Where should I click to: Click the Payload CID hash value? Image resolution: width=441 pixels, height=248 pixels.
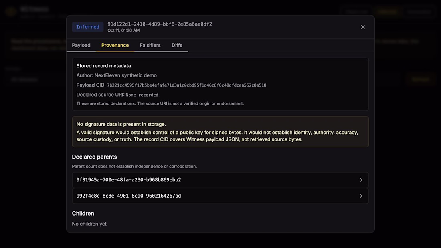[x=186, y=85]
